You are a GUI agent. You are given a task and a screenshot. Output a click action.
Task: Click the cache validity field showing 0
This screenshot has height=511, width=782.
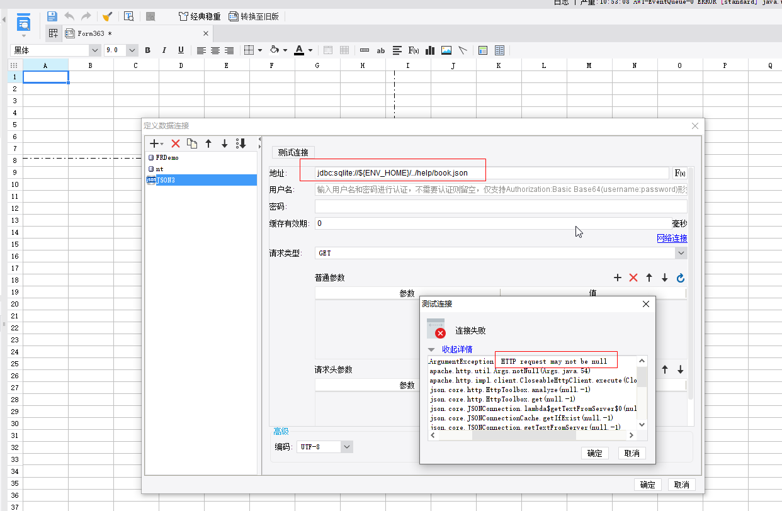(x=493, y=223)
